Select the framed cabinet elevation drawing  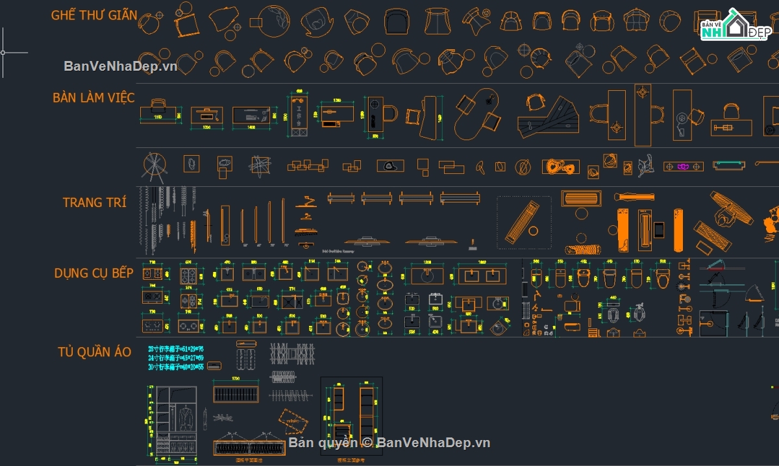click(x=351, y=416)
